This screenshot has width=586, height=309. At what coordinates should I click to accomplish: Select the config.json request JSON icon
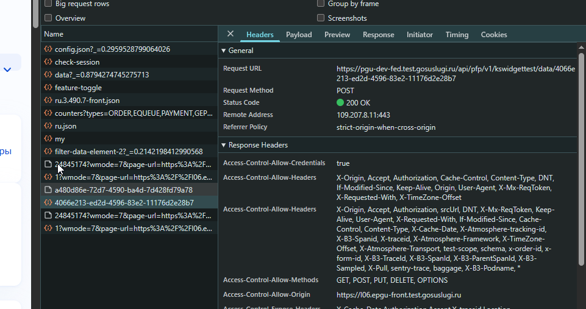(x=48, y=49)
